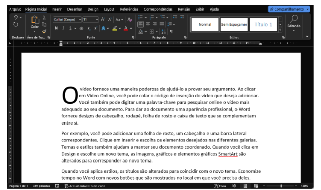Apply the Título 1 style
The image size is (321, 190).
263,24
